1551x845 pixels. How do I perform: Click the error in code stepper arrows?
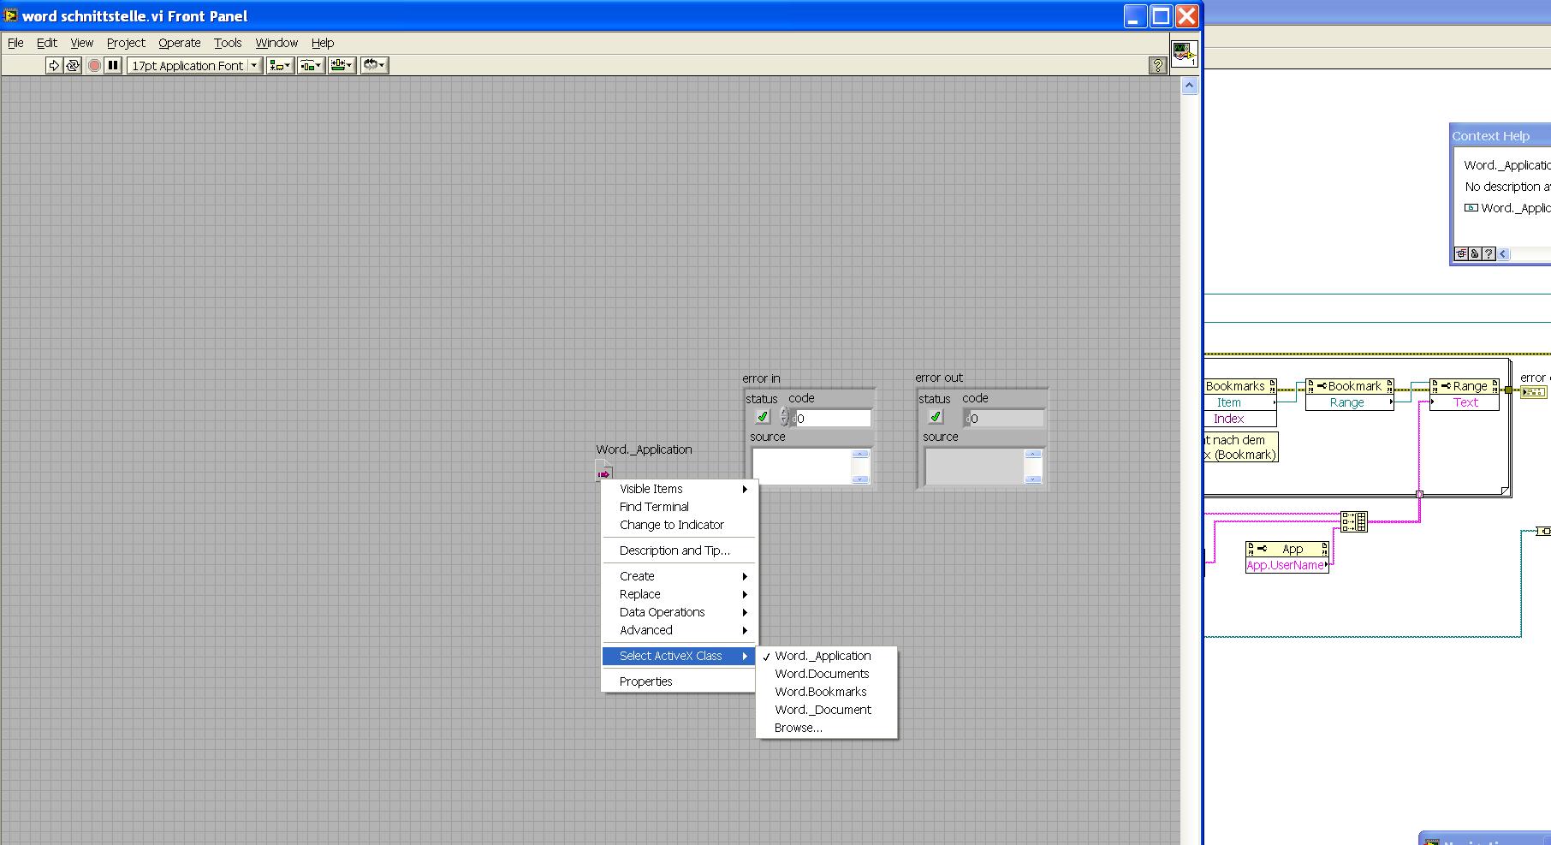coord(784,418)
